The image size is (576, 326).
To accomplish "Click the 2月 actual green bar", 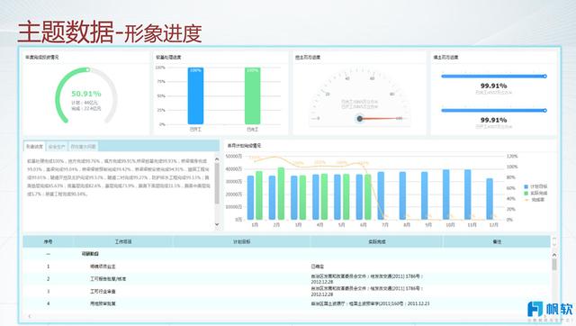I will coord(281,194).
